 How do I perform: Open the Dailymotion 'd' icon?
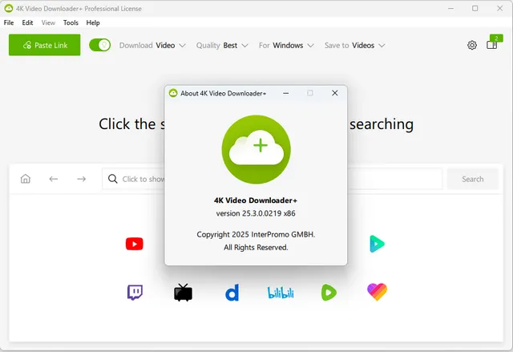point(232,292)
